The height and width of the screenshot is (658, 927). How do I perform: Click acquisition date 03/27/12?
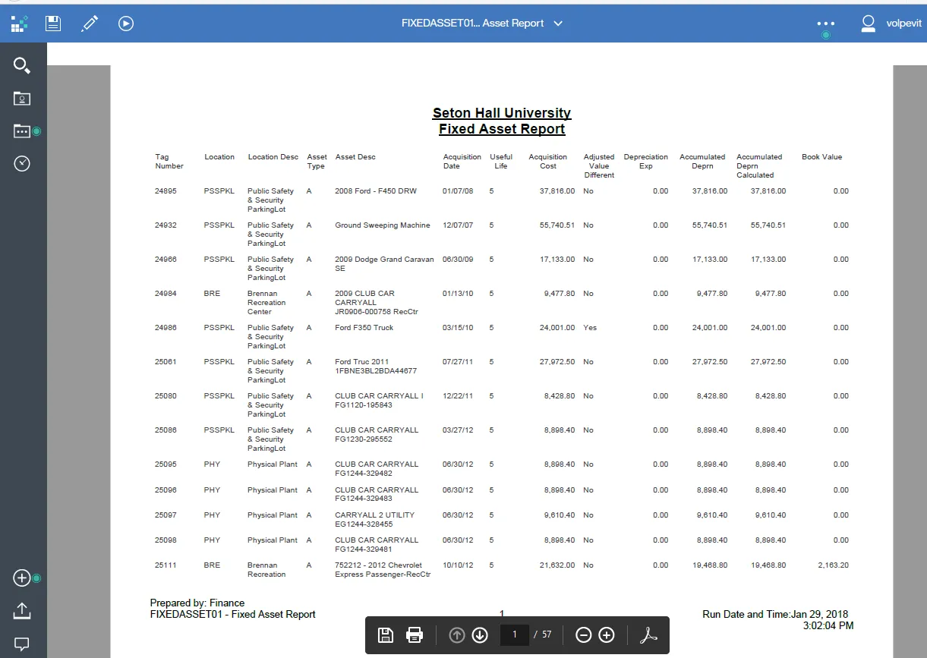(458, 430)
